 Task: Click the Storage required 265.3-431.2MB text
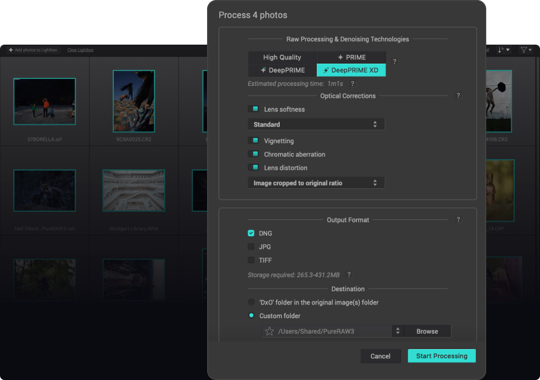(x=293, y=275)
